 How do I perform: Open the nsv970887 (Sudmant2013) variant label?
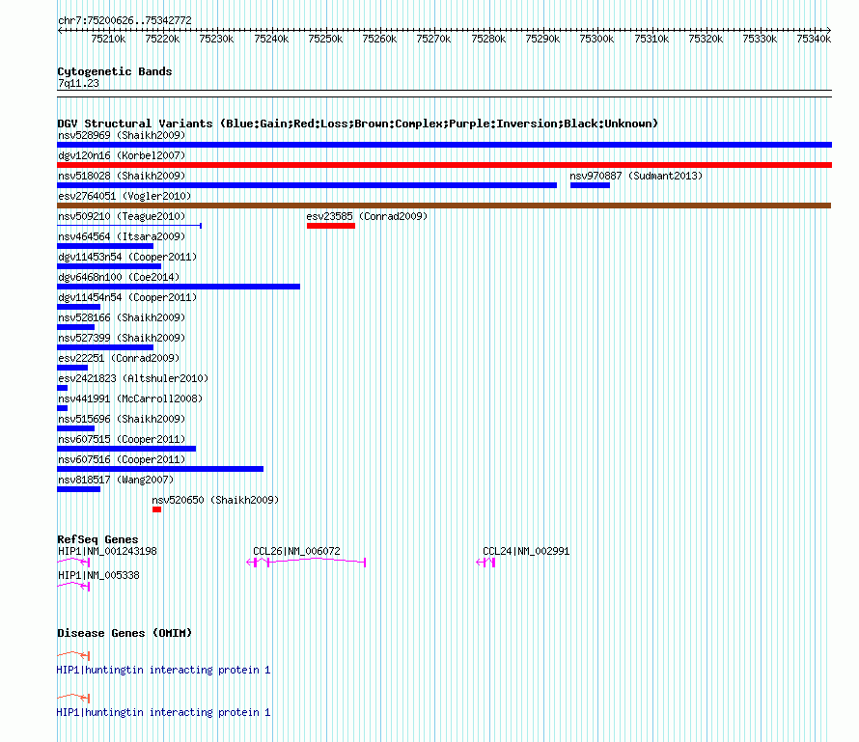[636, 176]
